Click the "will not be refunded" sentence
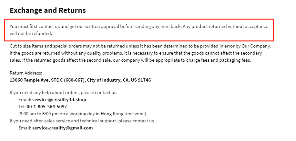 coord(31,34)
